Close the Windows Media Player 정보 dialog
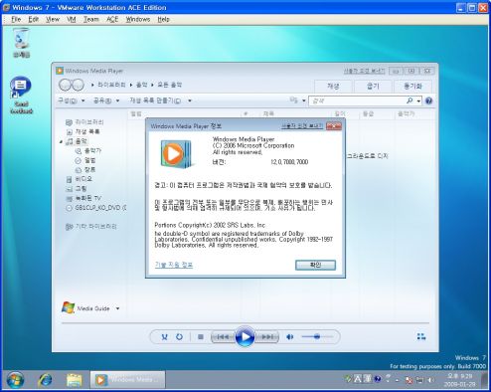The image size is (491, 392). point(334,125)
